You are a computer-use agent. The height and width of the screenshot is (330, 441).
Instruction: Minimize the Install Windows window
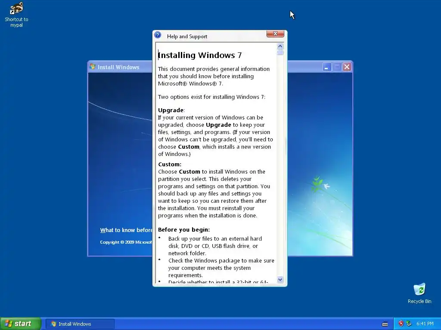[x=326, y=67]
